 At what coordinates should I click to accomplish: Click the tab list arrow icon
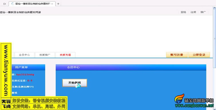click(5, 4)
